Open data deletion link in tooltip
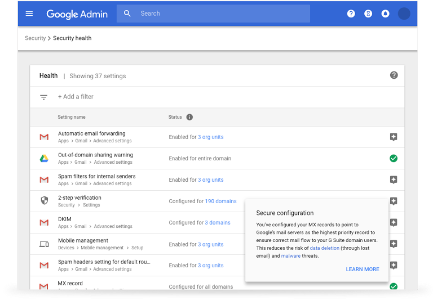 [325, 248]
